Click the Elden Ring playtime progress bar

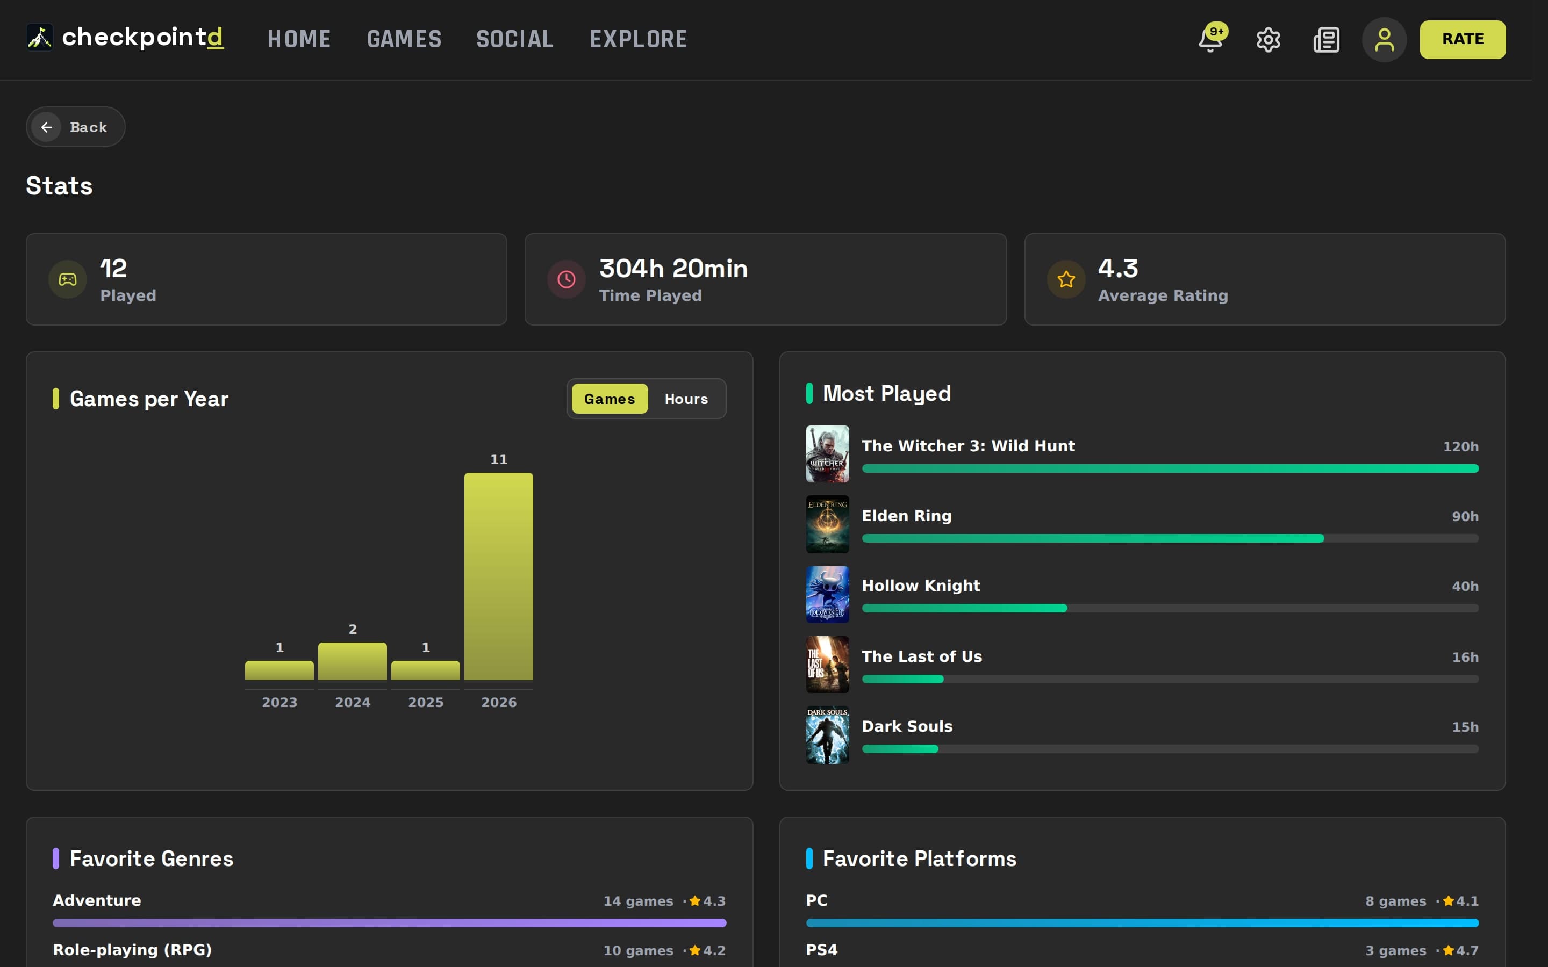tap(1170, 538)
